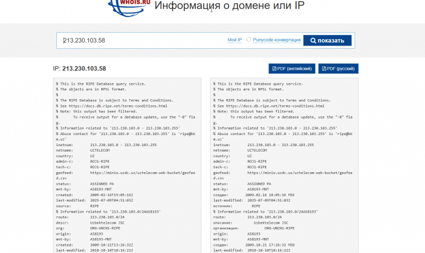Click country: UZ in left panel
The height and width of the screenshot is (253, 425).
tap(75, 156)
